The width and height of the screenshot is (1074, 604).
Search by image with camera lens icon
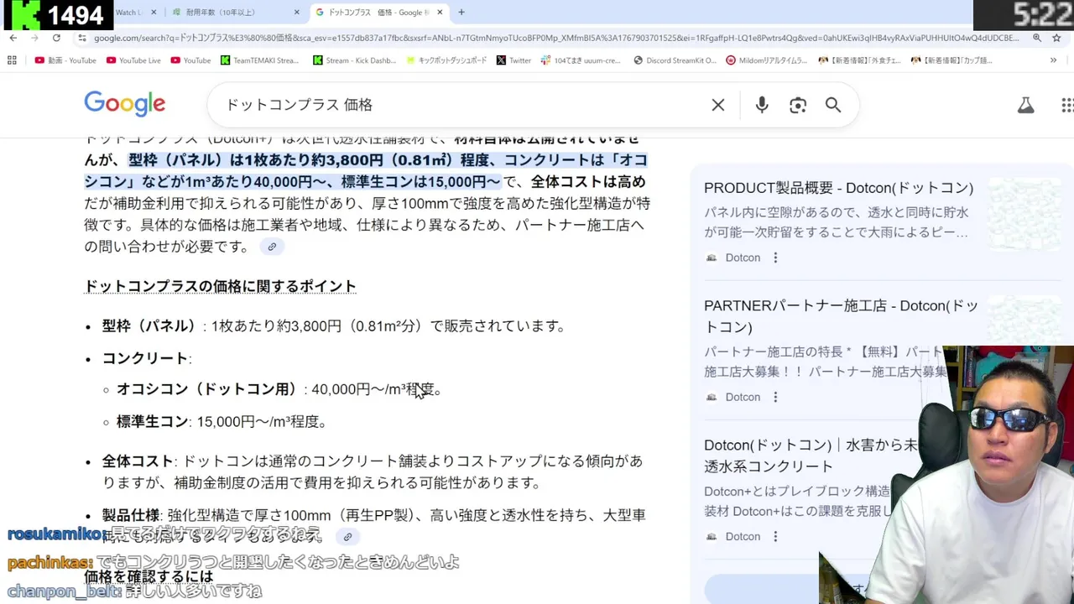tap(798, 105)
